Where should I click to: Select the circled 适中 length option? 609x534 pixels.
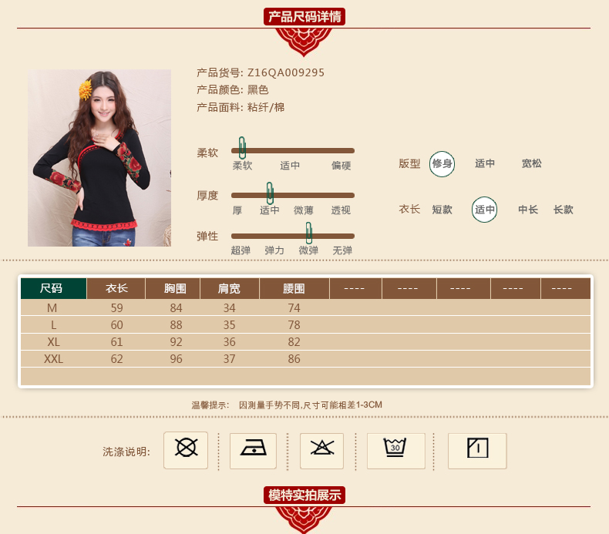point(485,210)
